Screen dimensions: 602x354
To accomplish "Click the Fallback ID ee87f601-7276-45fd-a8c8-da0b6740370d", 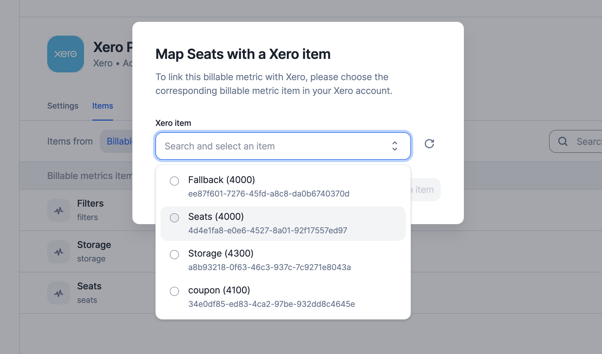I will click(x=269, y=194).
